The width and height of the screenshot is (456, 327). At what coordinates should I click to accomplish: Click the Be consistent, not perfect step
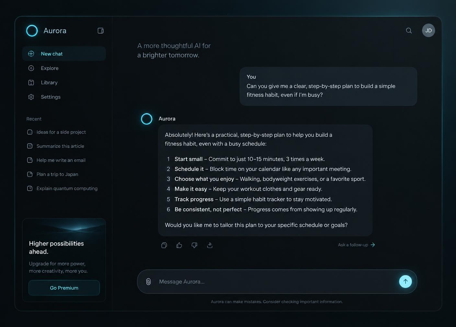(266, 210)
